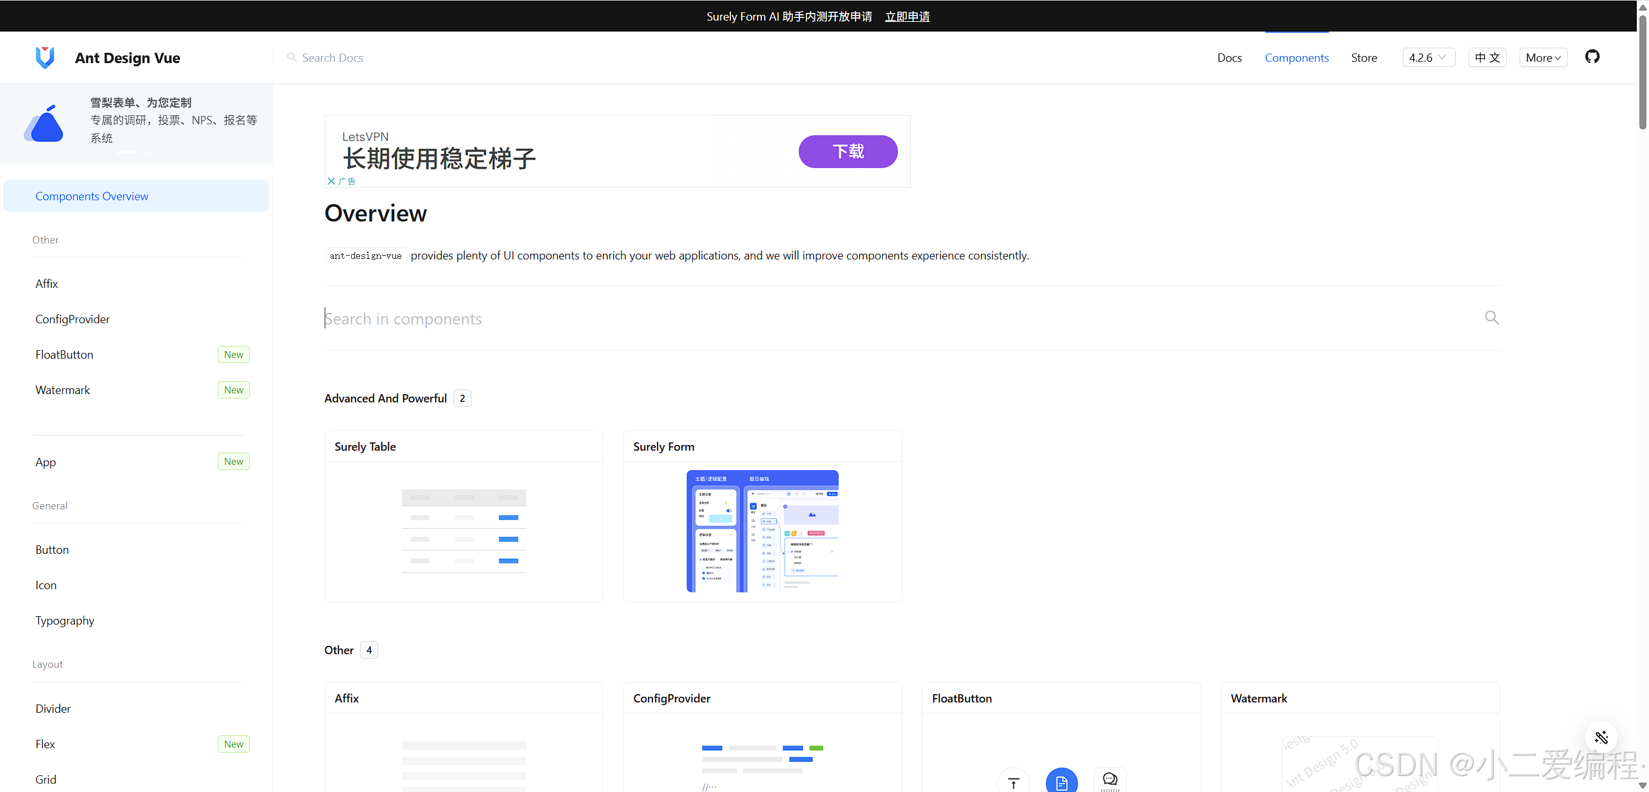
Task: Click the Ant Design Vue logo
Action: [x=45, y=58]
